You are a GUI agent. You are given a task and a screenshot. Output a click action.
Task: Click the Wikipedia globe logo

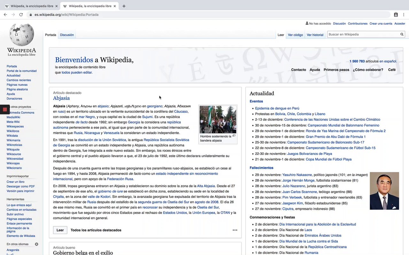22,35
